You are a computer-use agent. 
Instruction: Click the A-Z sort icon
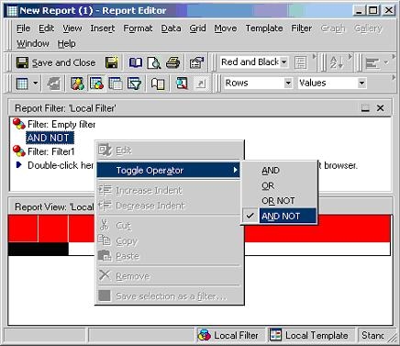tap(336, 62)
